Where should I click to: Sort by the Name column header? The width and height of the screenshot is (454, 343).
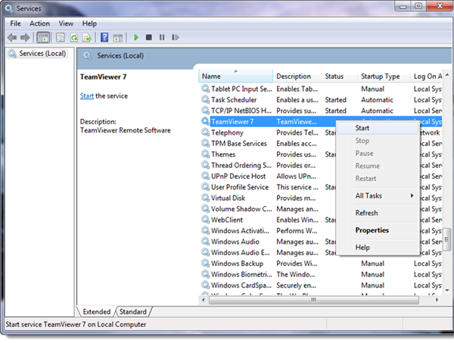point(235,76)
